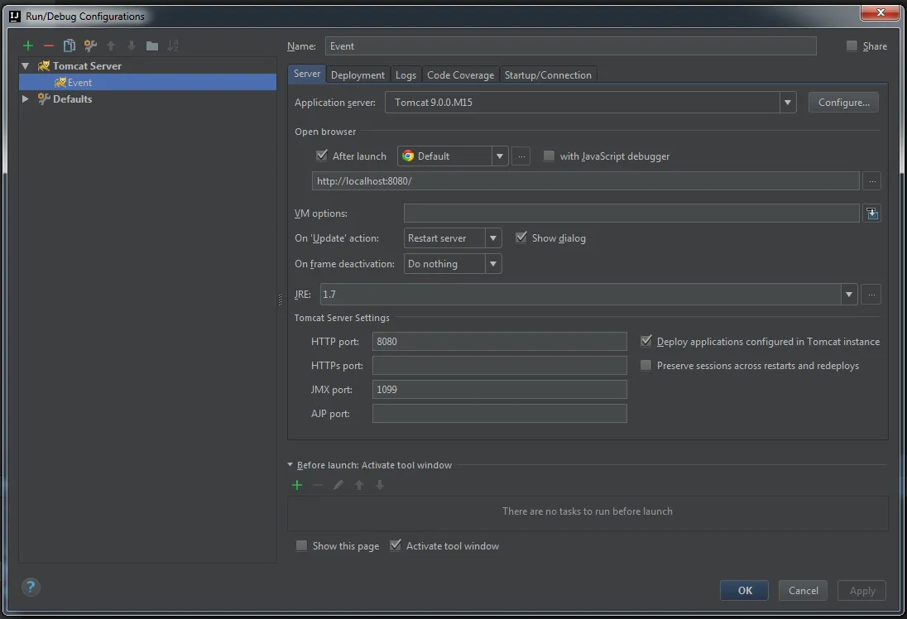The height and width of the screenshot is (619, 907).
Task: Open edit defaults wrench icon
Action: (90, 46)
